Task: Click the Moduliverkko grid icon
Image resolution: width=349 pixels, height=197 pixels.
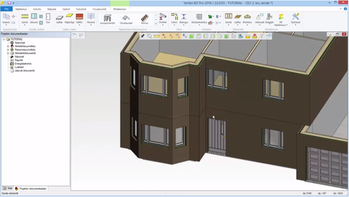Action: (199, 18)
